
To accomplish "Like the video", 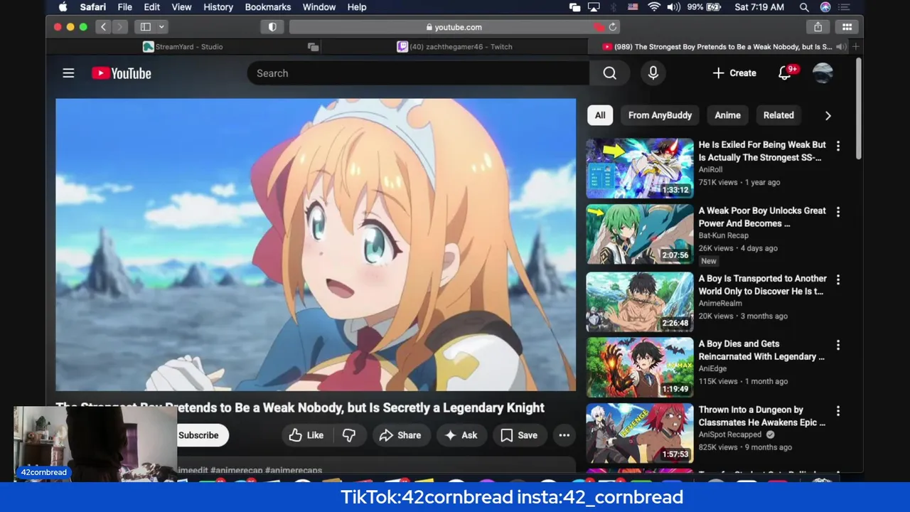I will pyautogui.click(x=306, y=435).
